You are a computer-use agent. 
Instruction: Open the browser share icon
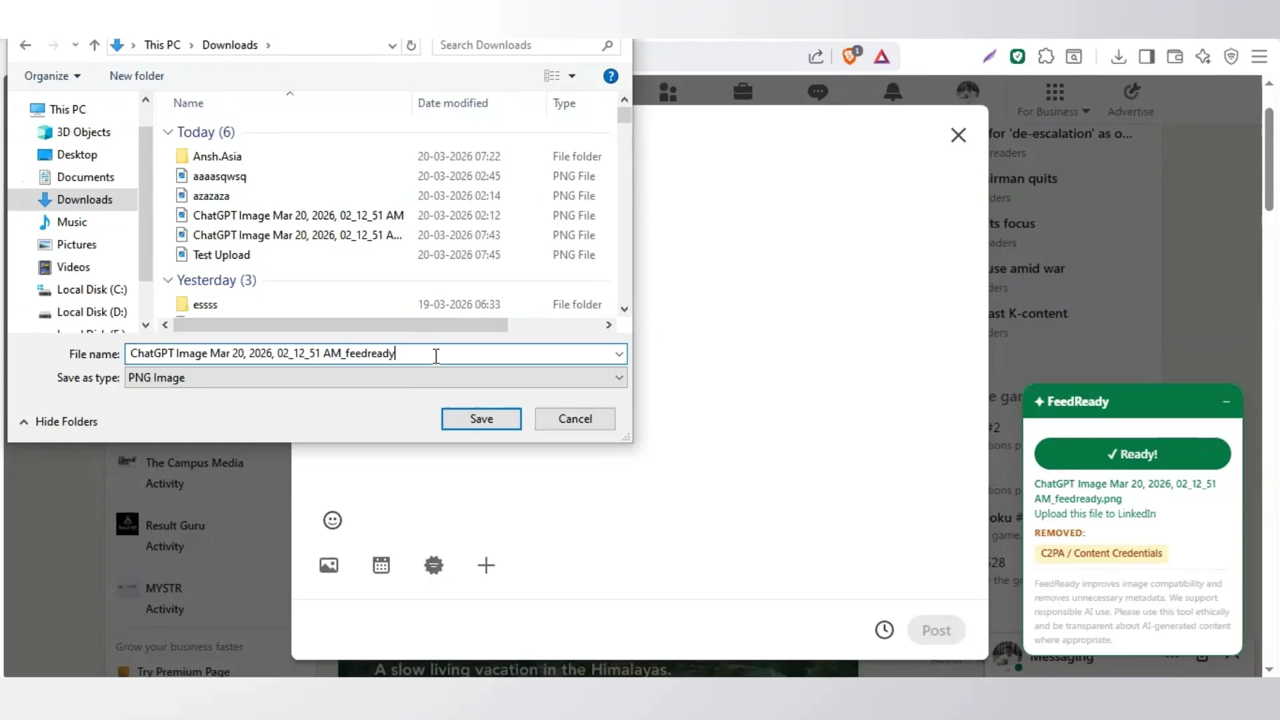816,57
